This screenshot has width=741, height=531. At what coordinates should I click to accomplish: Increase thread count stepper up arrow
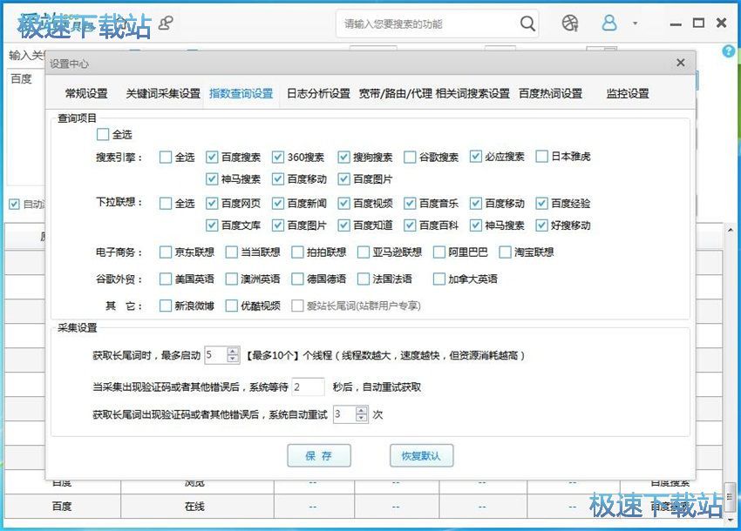pos(233,351)
